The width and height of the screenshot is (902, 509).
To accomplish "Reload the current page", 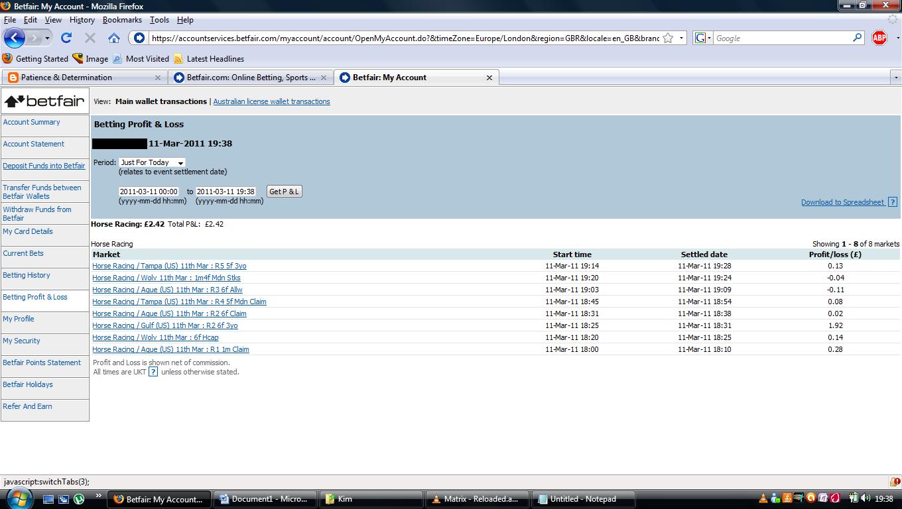I will [x=66, y=38].
